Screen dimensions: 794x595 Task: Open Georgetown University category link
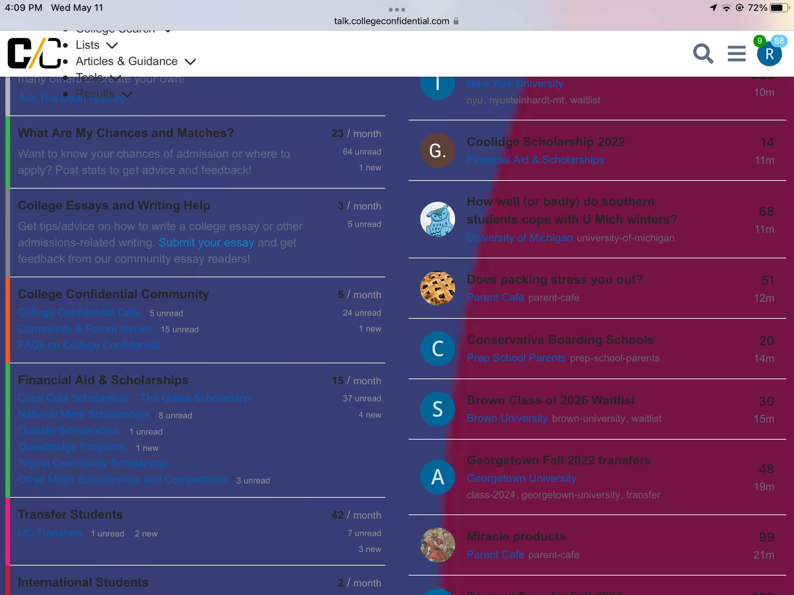click(x=521, y=478)
